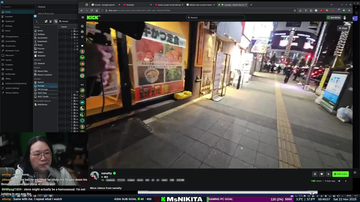Close the YouTube tab
This screenshot has width=360, height=202.
(151, 5)
